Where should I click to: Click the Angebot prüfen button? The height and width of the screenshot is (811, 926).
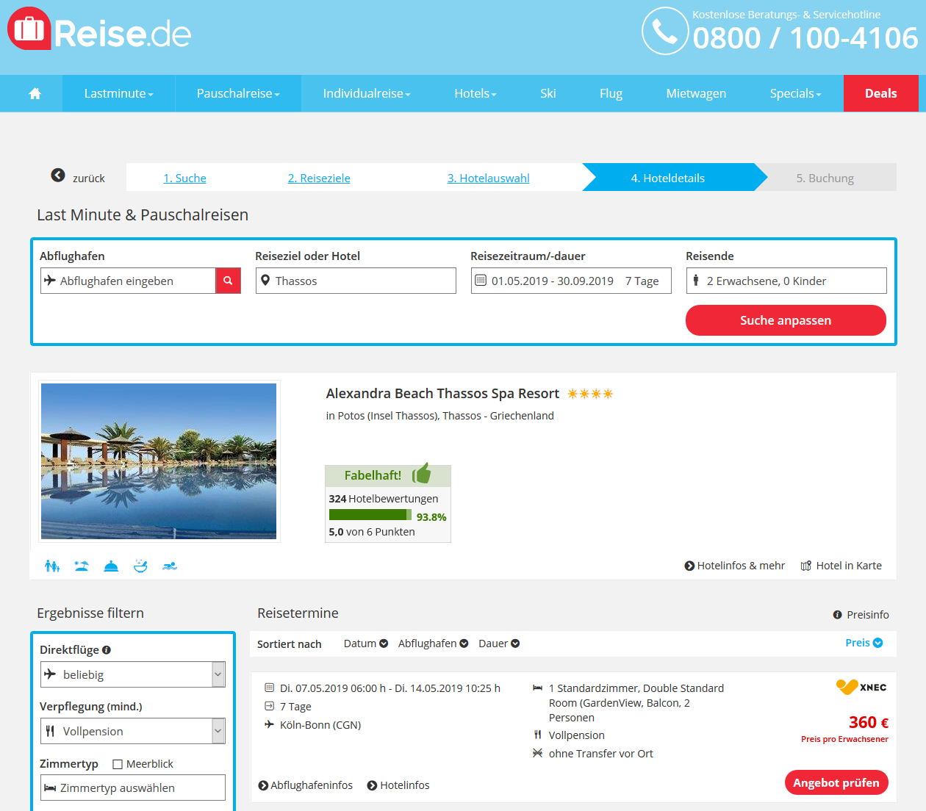coord(836,782)
